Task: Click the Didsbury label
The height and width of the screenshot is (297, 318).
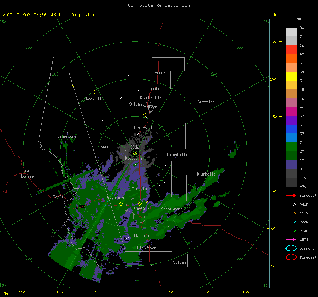Action: (134, 158)
